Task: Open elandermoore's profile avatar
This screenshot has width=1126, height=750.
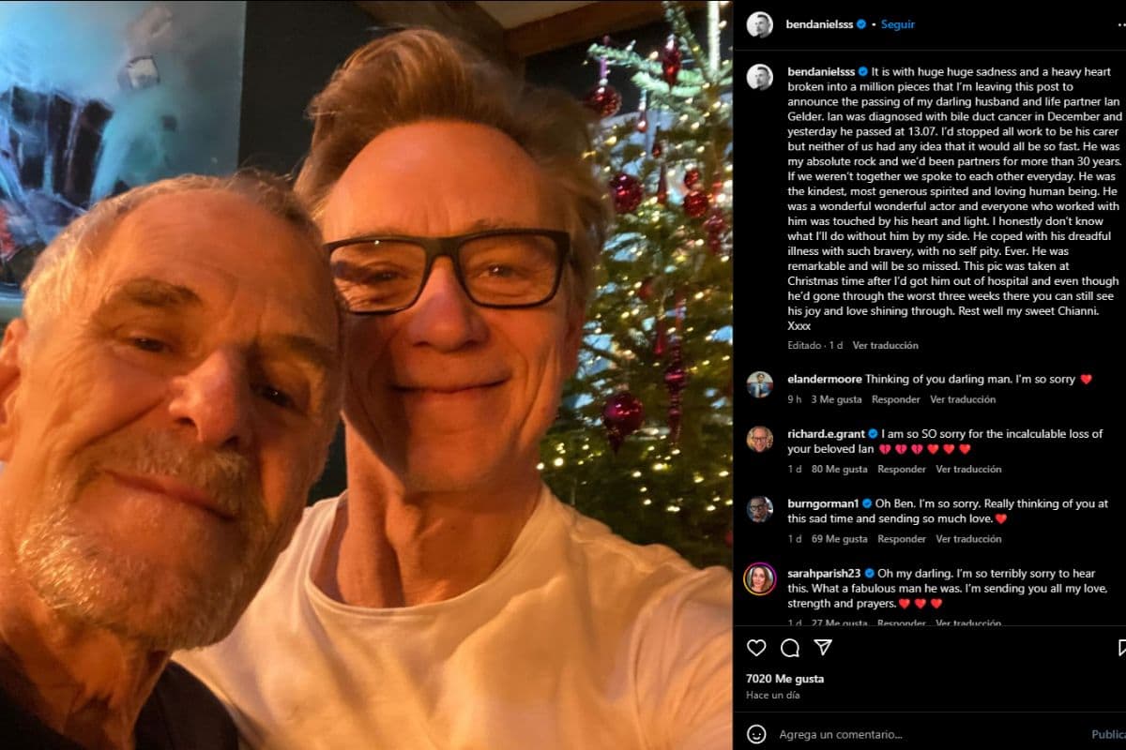Action: click(x=759, y=384)
